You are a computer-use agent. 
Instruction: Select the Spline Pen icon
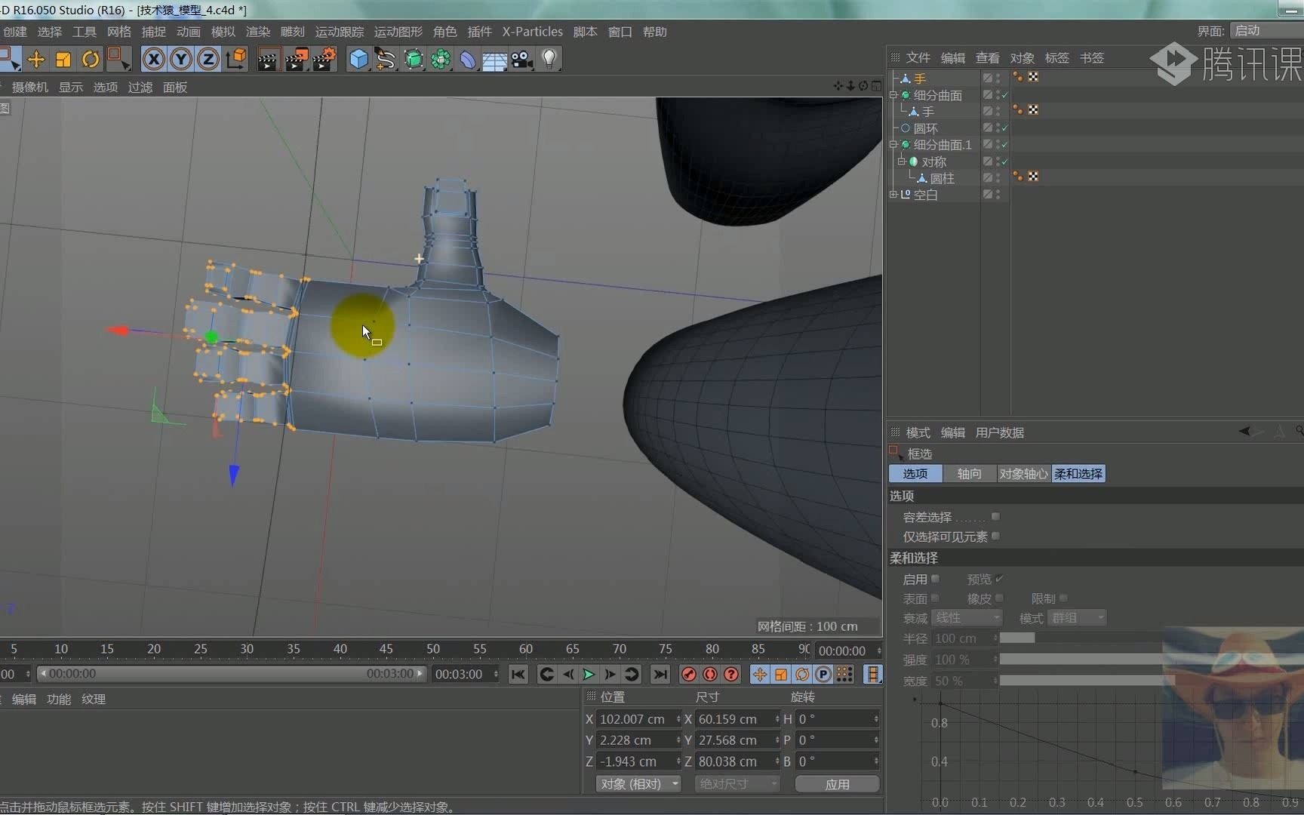point(386,59)
